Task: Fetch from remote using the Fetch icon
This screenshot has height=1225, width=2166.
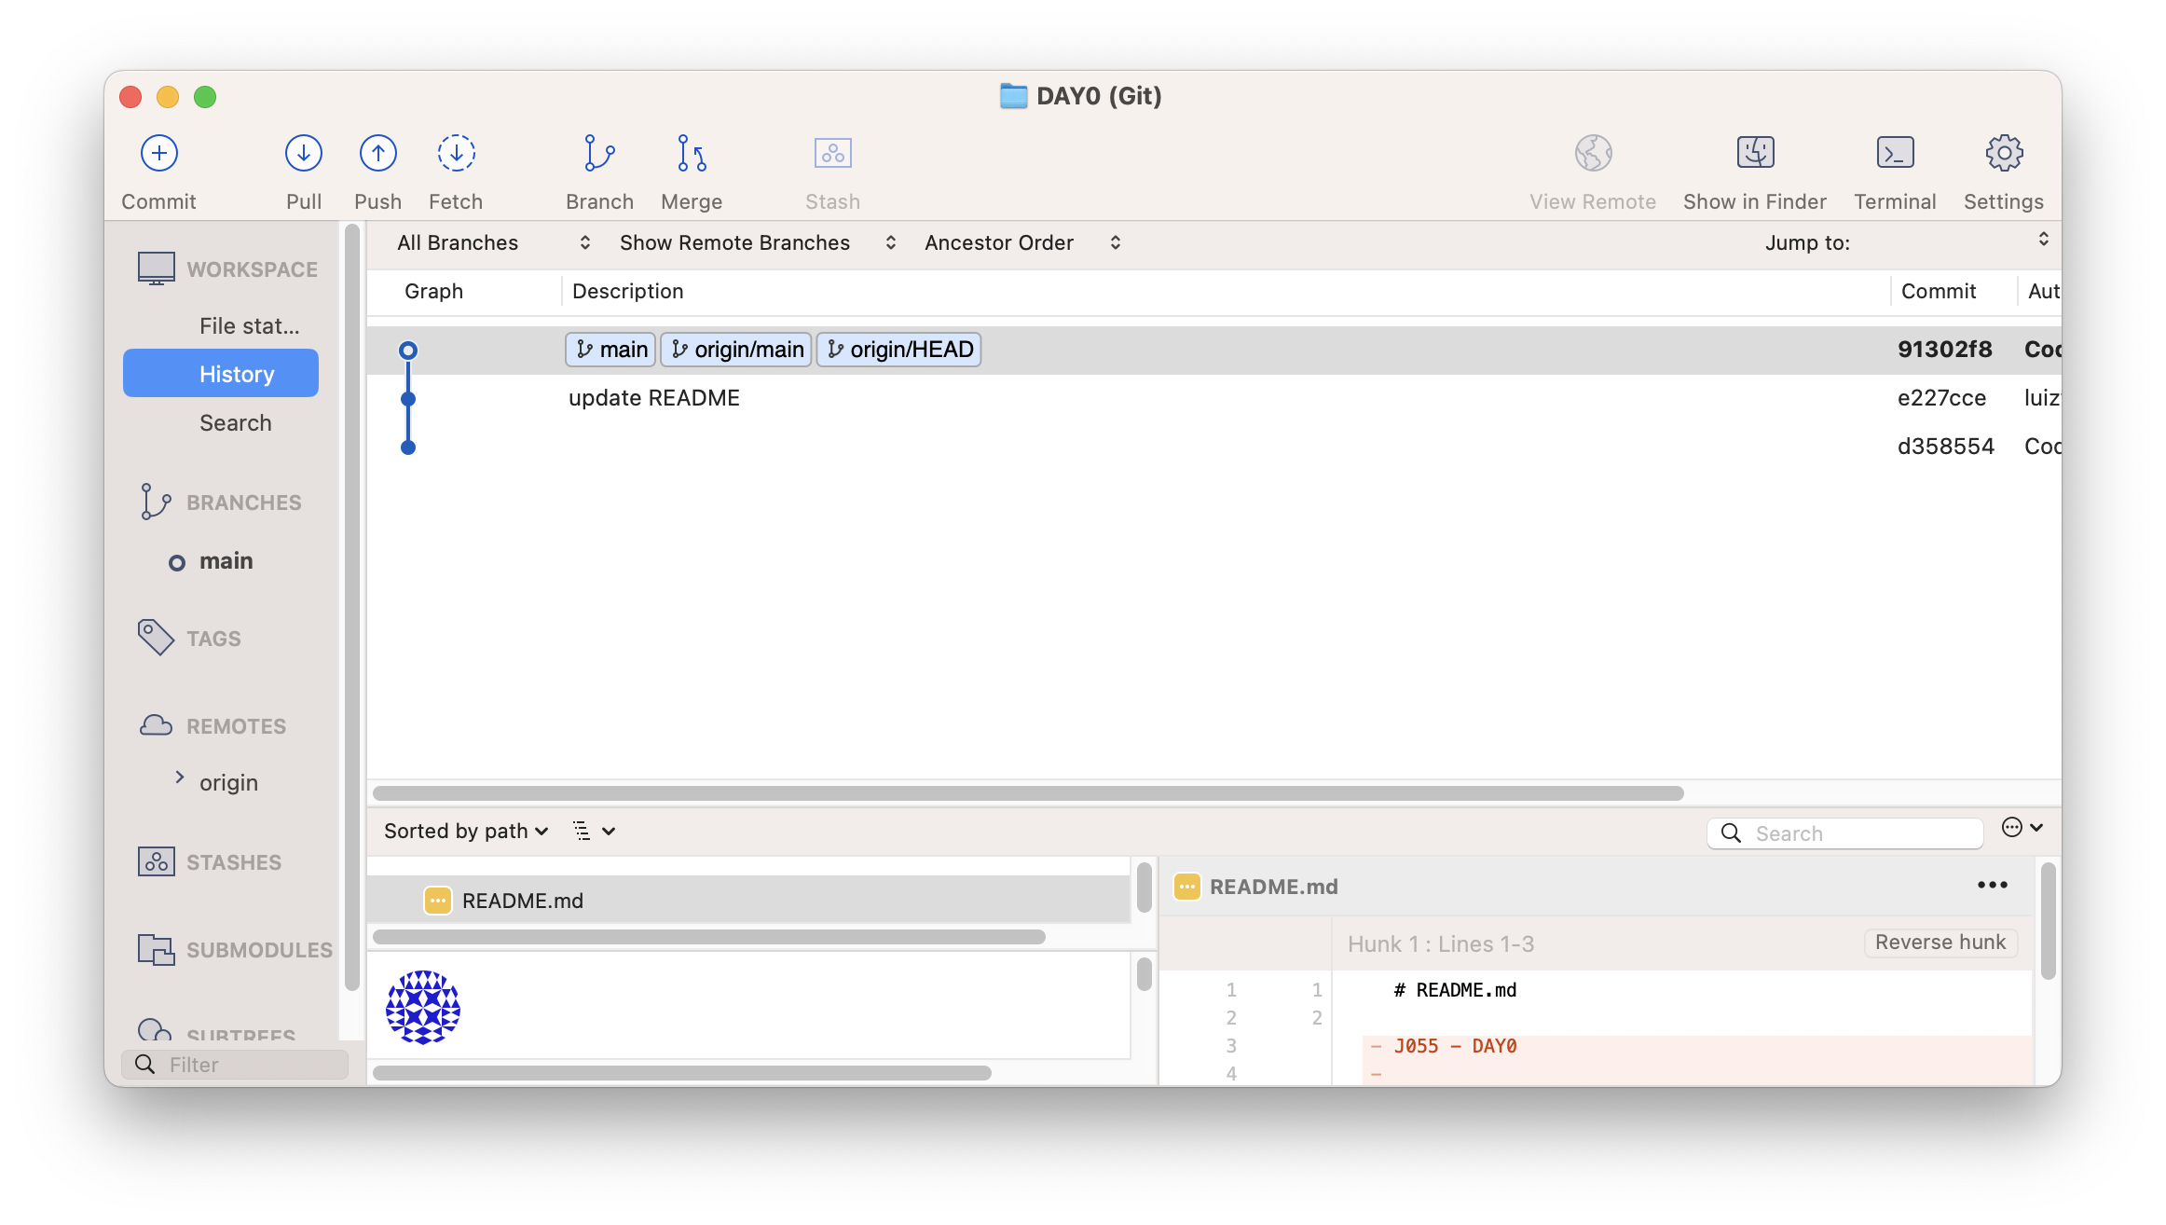Action: pos(456,154)
